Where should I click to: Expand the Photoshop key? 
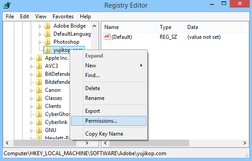pos(40,42)
